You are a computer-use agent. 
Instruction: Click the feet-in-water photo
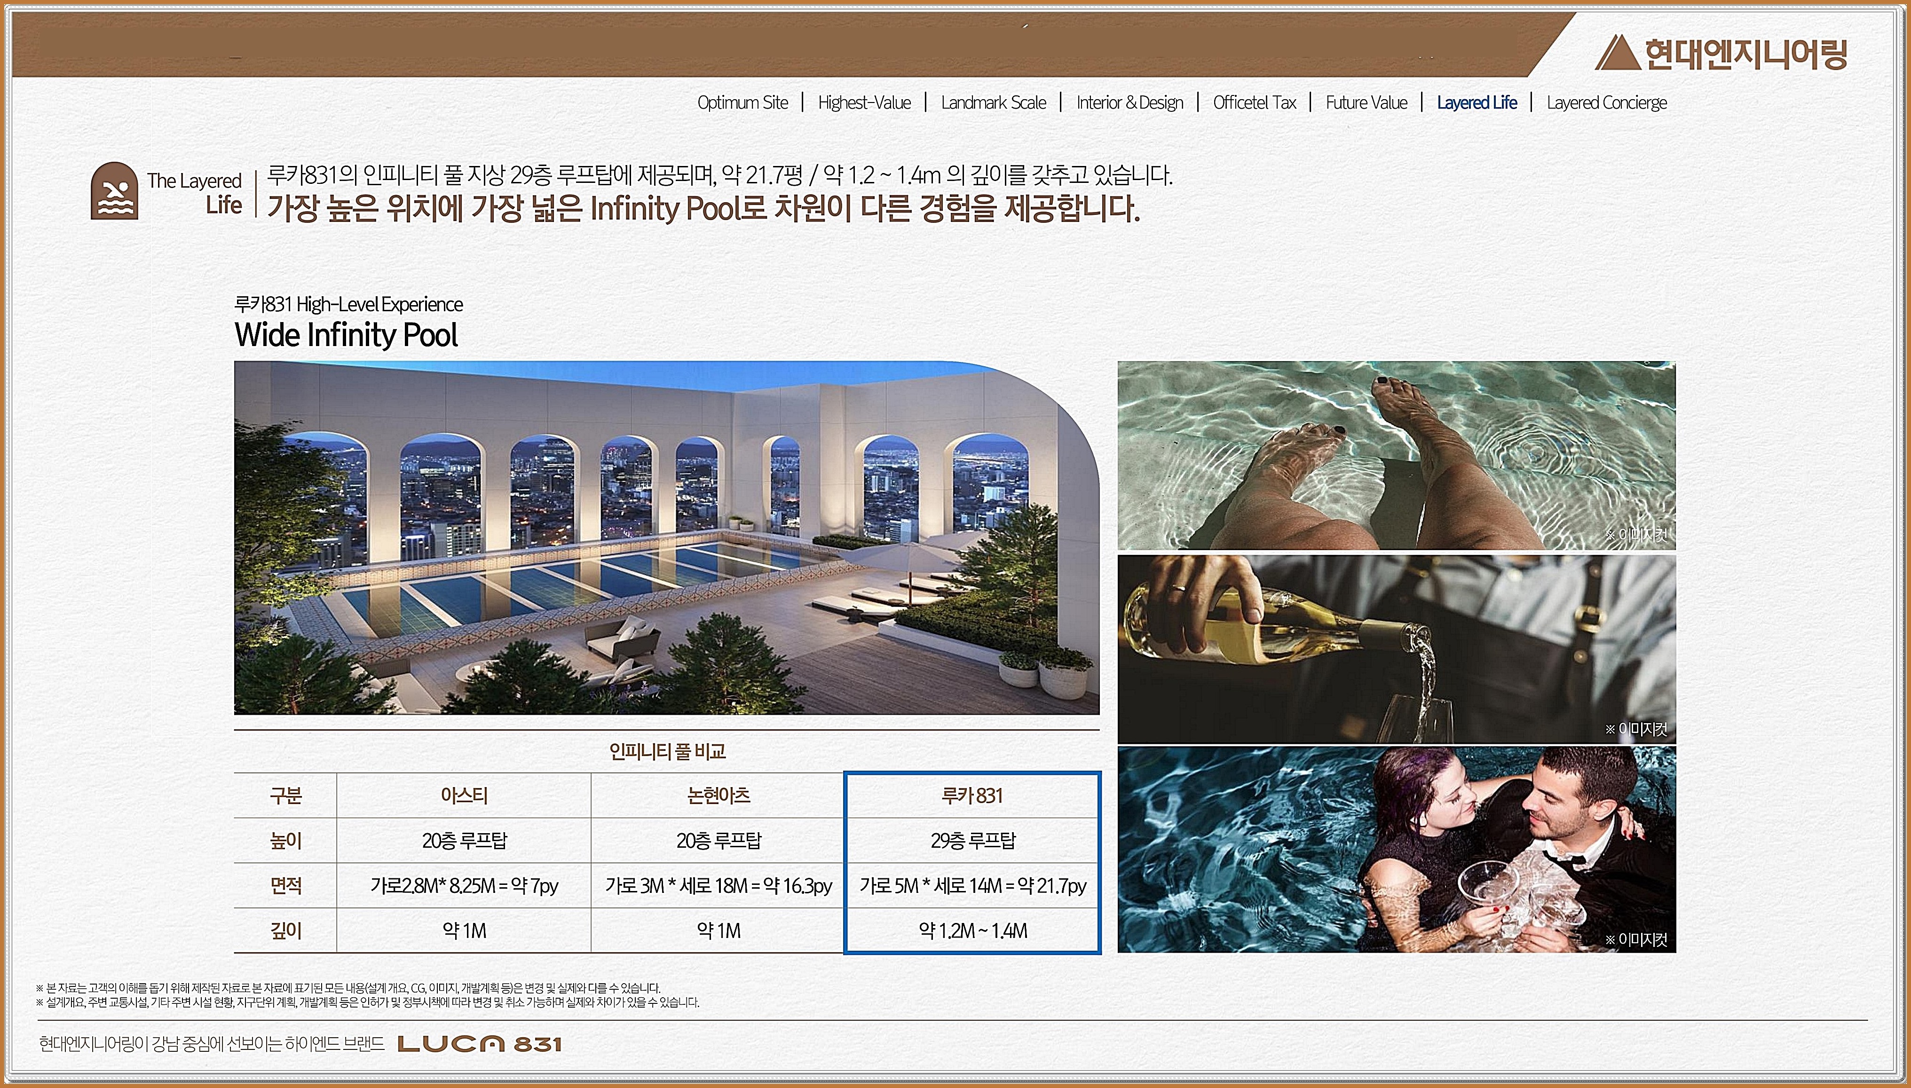tap(1396, 456)
